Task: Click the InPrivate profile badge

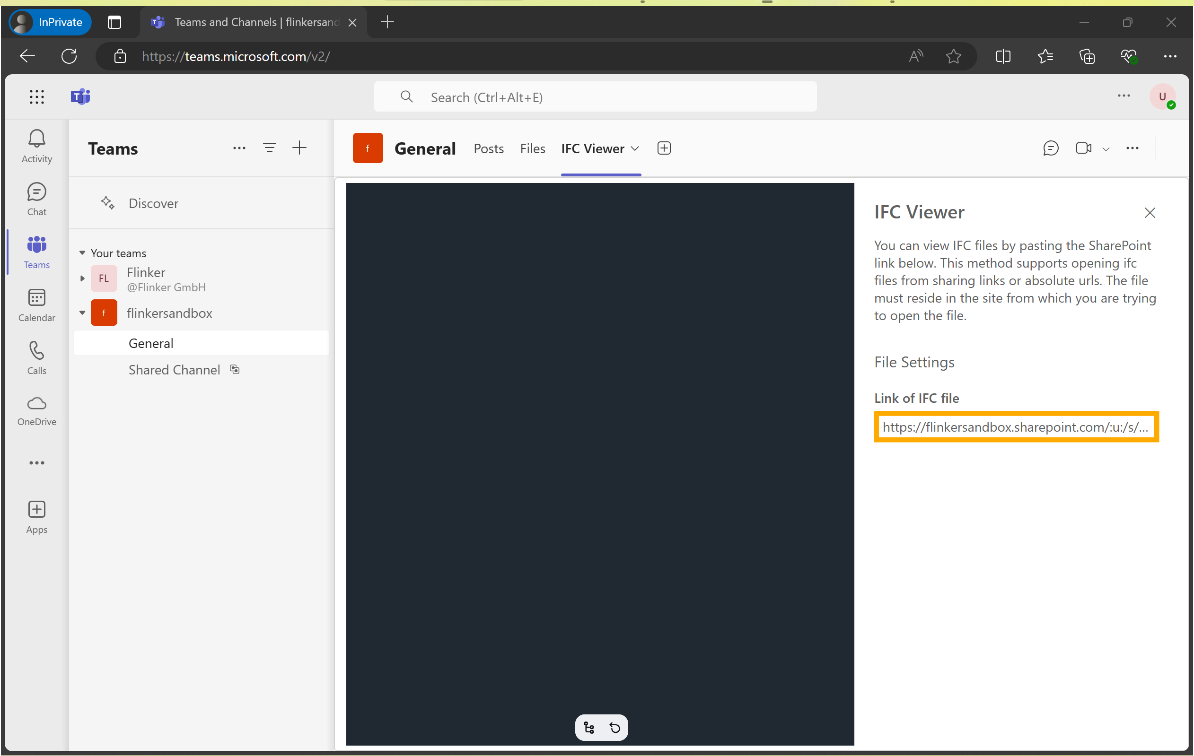Action: [50, 22]
